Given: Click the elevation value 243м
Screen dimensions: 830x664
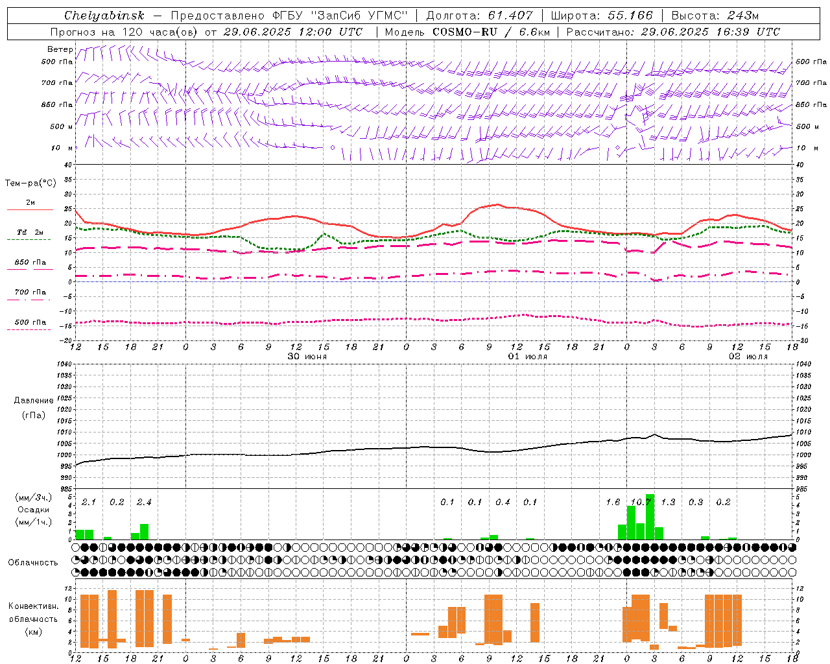Looking at the screenshot, I should click(743, 16).
